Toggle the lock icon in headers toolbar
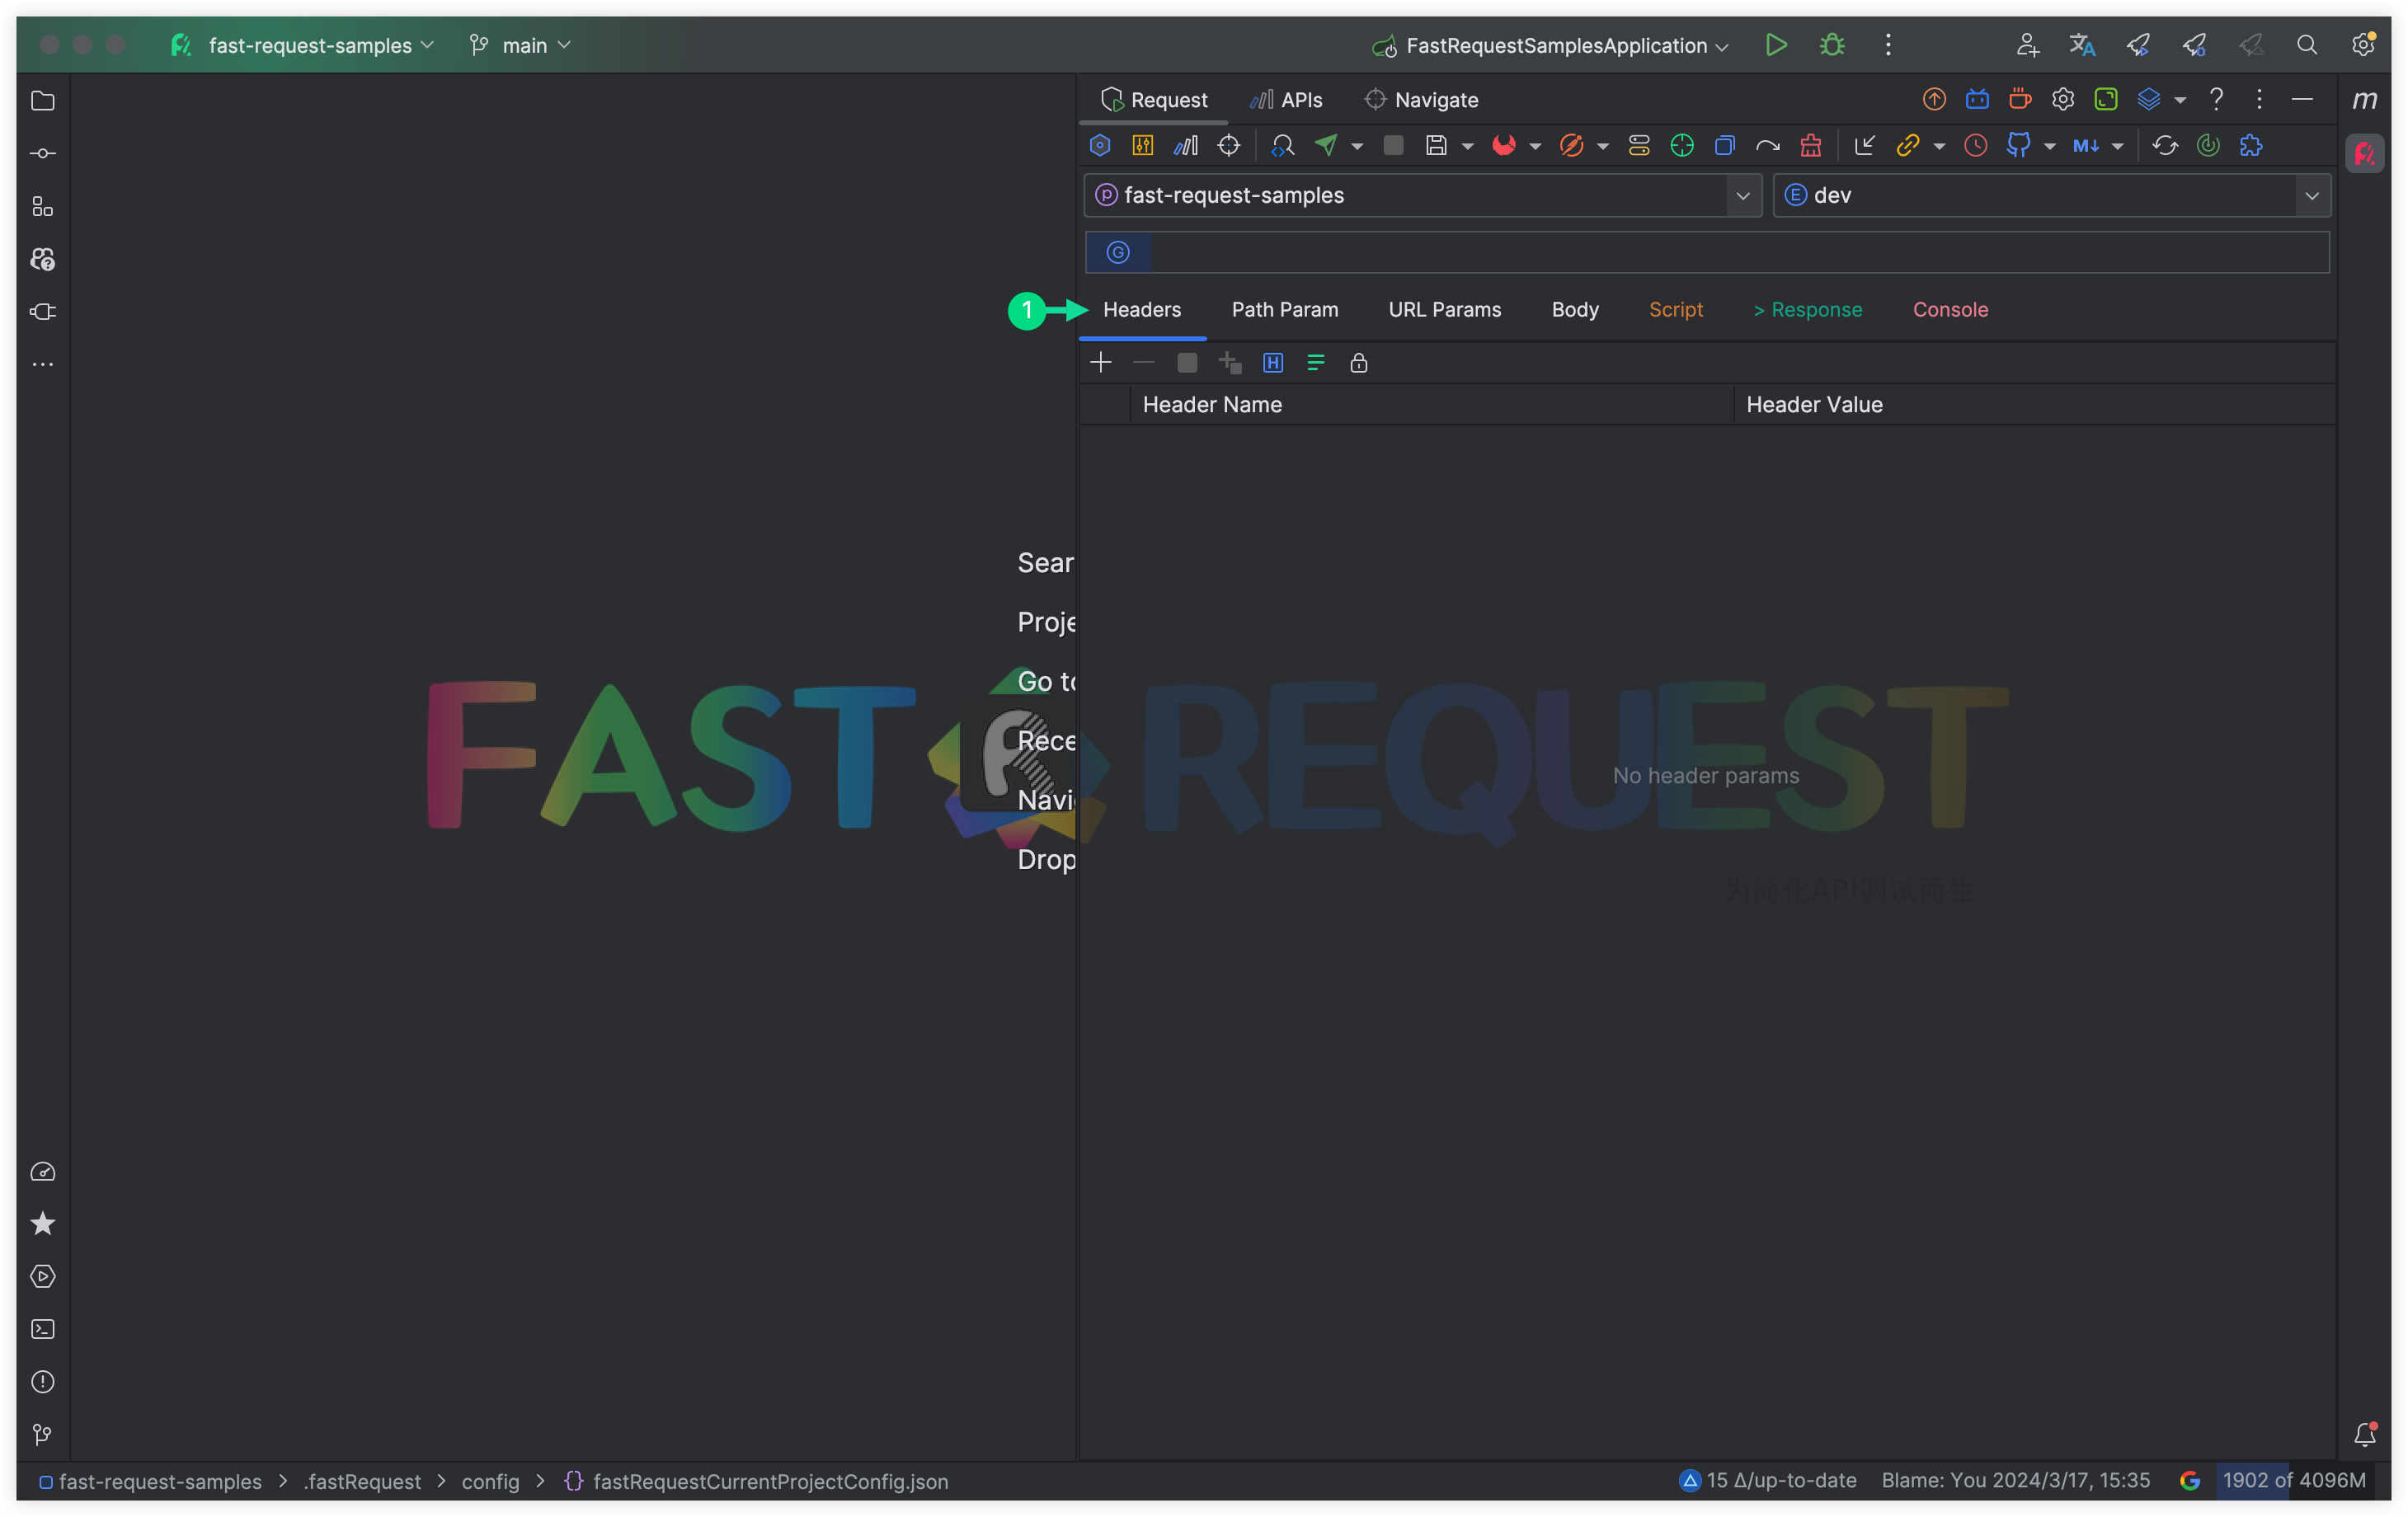The image size is (2408, 1517). [1358, 363]
